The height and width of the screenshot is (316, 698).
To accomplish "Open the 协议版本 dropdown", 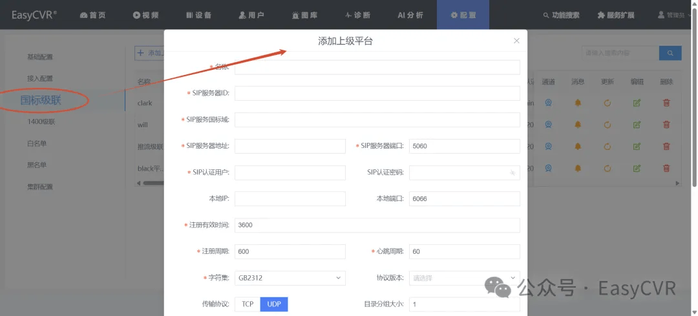I will [x=464, y=278].
